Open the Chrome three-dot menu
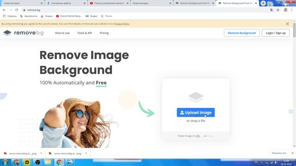Screen dimensions: 296x166 pos(292,10)
